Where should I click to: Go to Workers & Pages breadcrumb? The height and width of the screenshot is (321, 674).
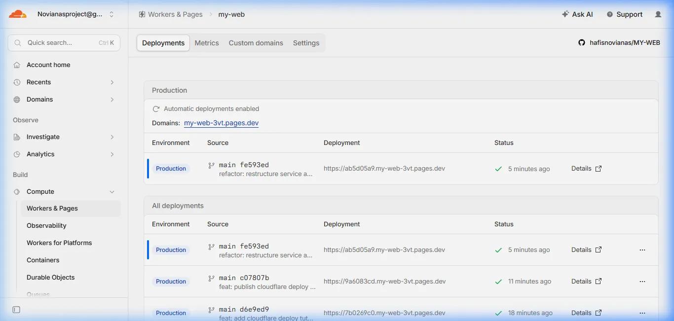[175, 14]
